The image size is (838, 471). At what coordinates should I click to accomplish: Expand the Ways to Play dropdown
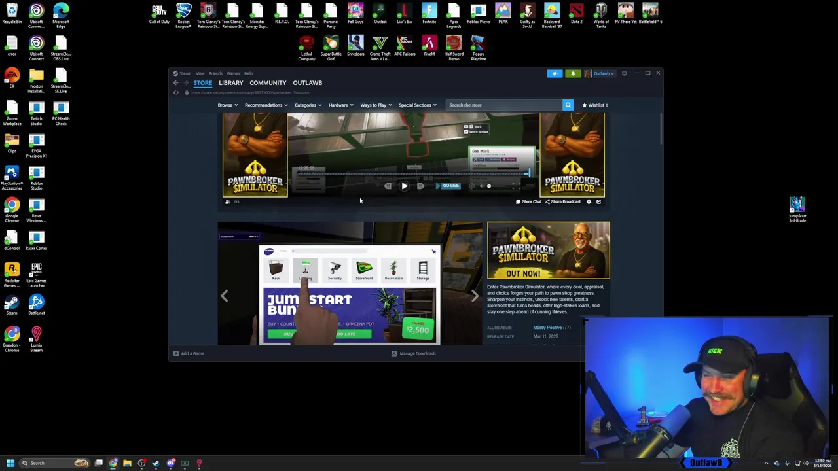coord(376,105)
